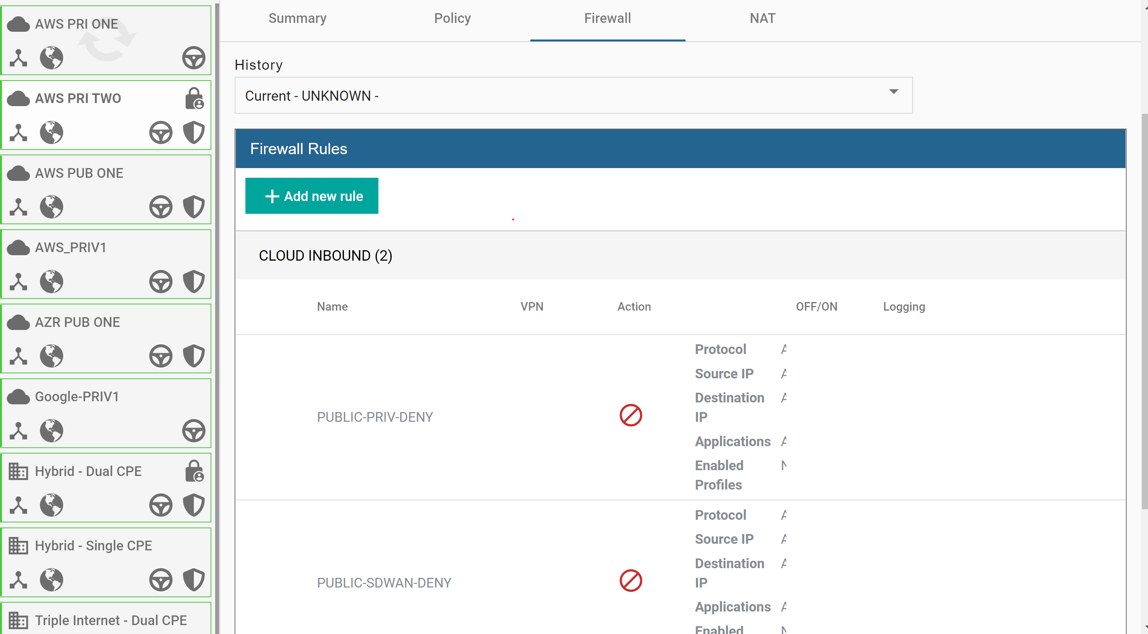Click the globe icon on Hybrid - Dual CPE

(x=51, y=505)
